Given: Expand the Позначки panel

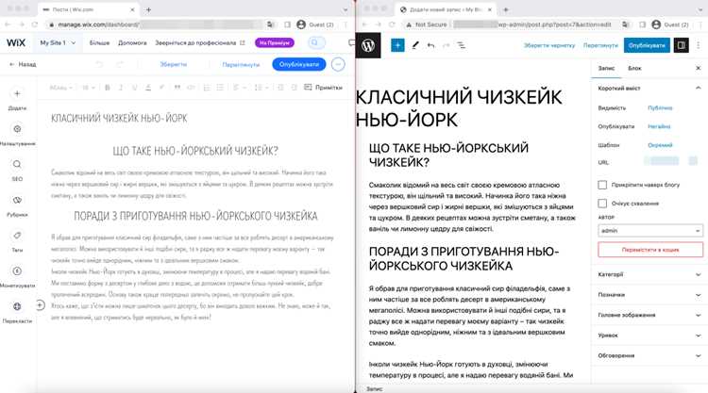Looking at the screenshot, I should (x=649, y=295).
